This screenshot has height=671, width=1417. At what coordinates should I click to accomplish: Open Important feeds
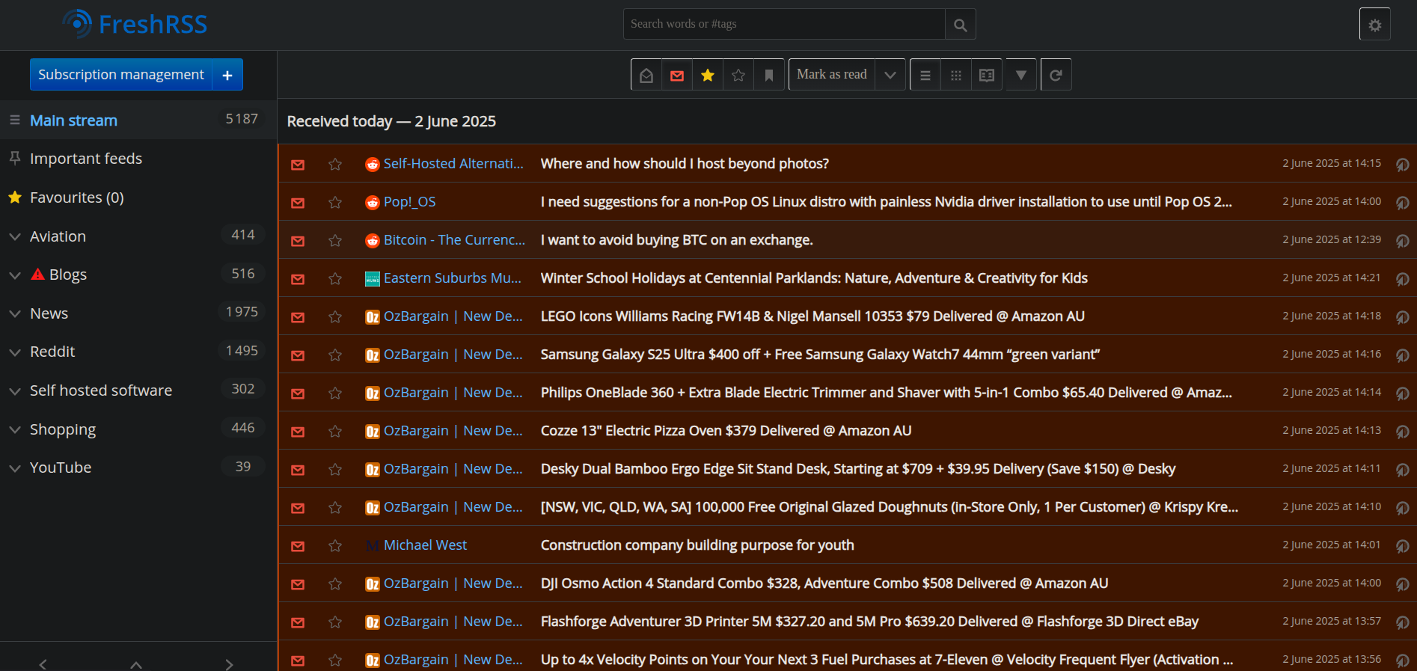(x=86, y=159)
